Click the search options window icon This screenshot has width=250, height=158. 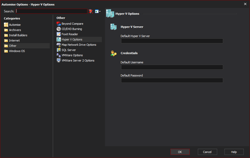[x=97, y=11]
